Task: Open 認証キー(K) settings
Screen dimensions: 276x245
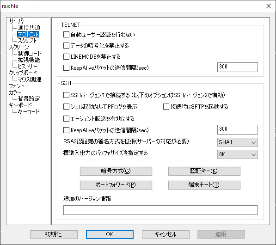Action: [x=204, y=171]
